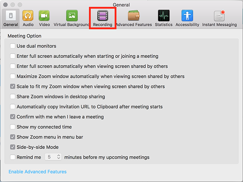Enable Show my connected time
243x182 pixels.
13,127
